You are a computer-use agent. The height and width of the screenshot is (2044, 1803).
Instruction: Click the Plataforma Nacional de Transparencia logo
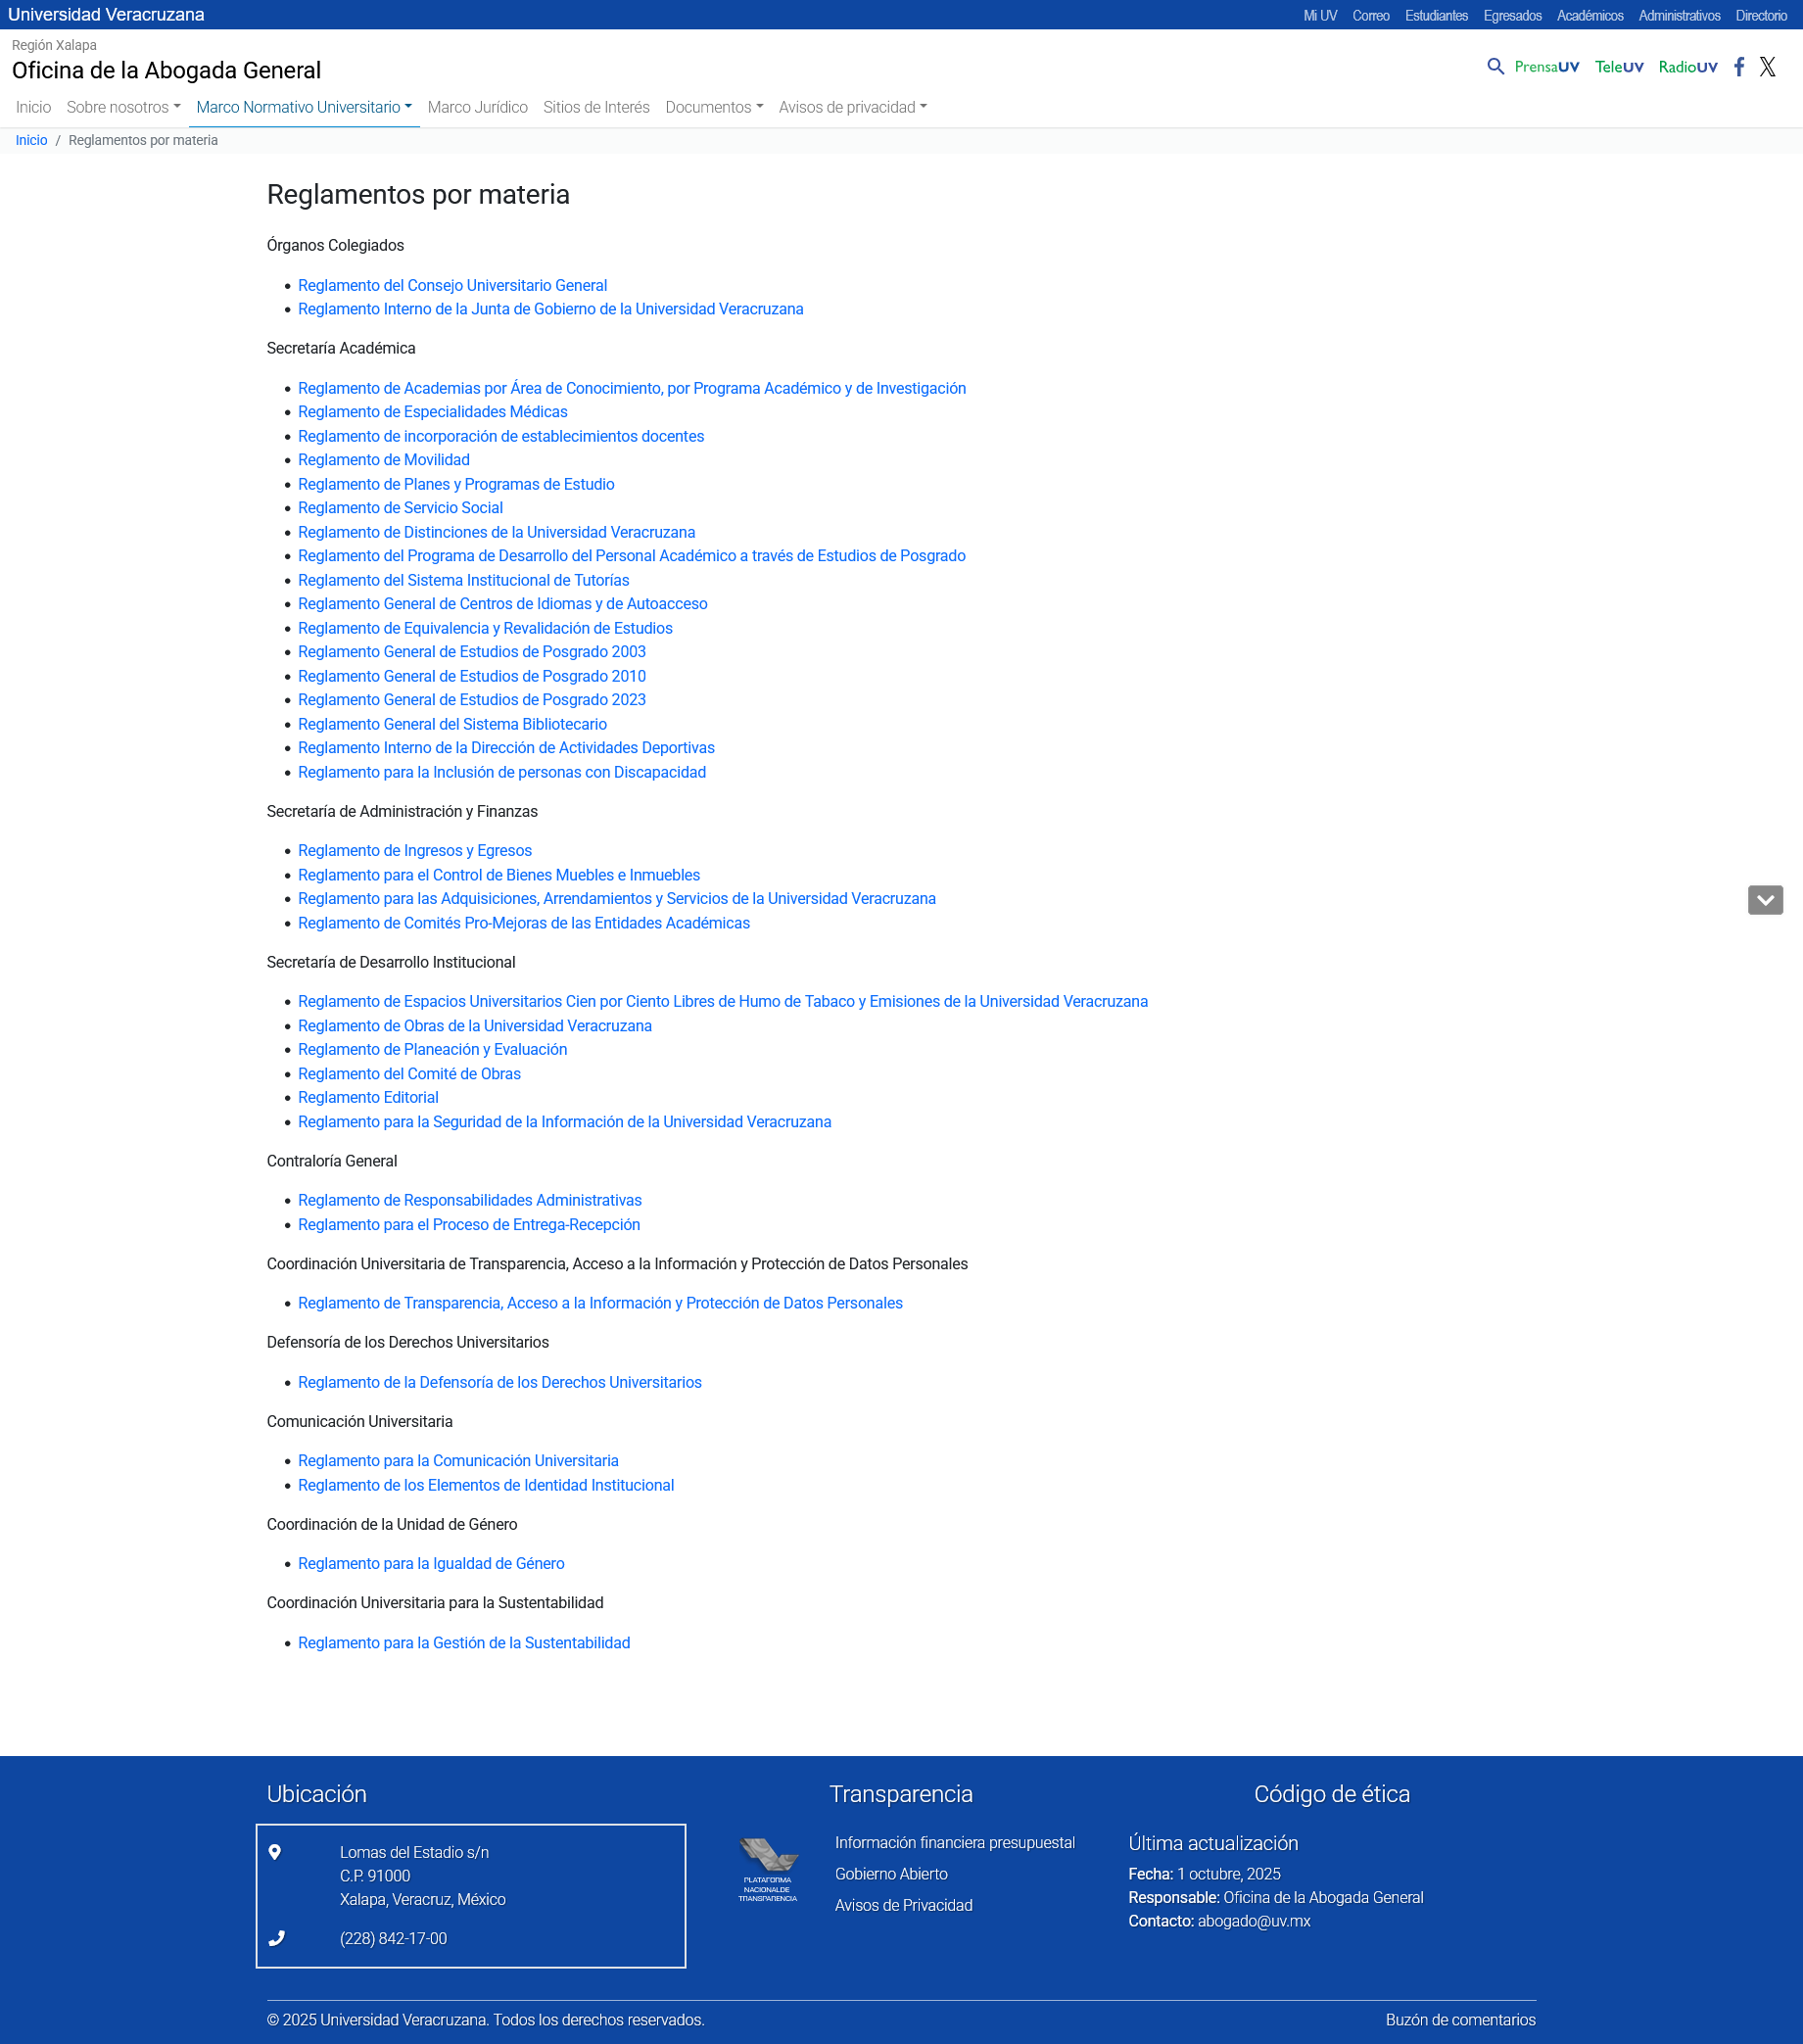[x=767, y=1870]
